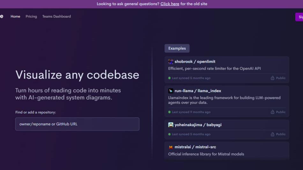Click the shobrook avatar icon
The width and height of the screenshot is (303, 170).
[171, 62]
